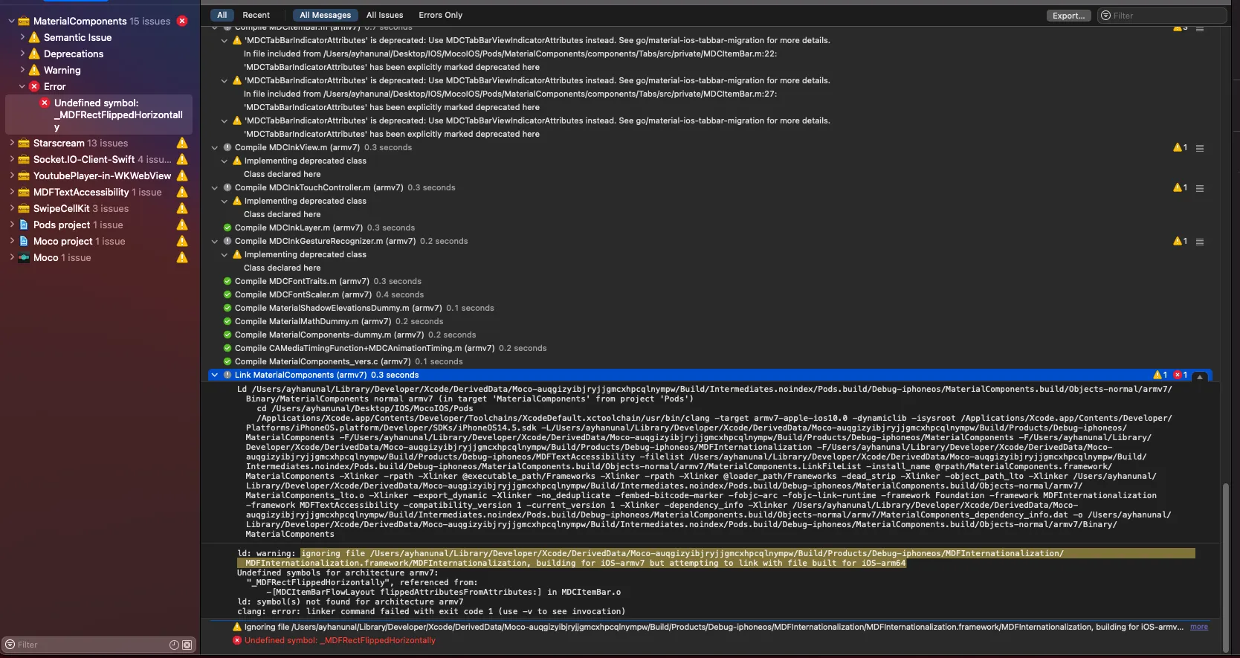
Task: Click the Deprecations warning icon
Action: tap(34, 54)
